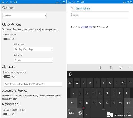This screenshot has height=118, width=133.
Task: Turn off the Swipe actions toggle
Action: [x=7, y=39]
